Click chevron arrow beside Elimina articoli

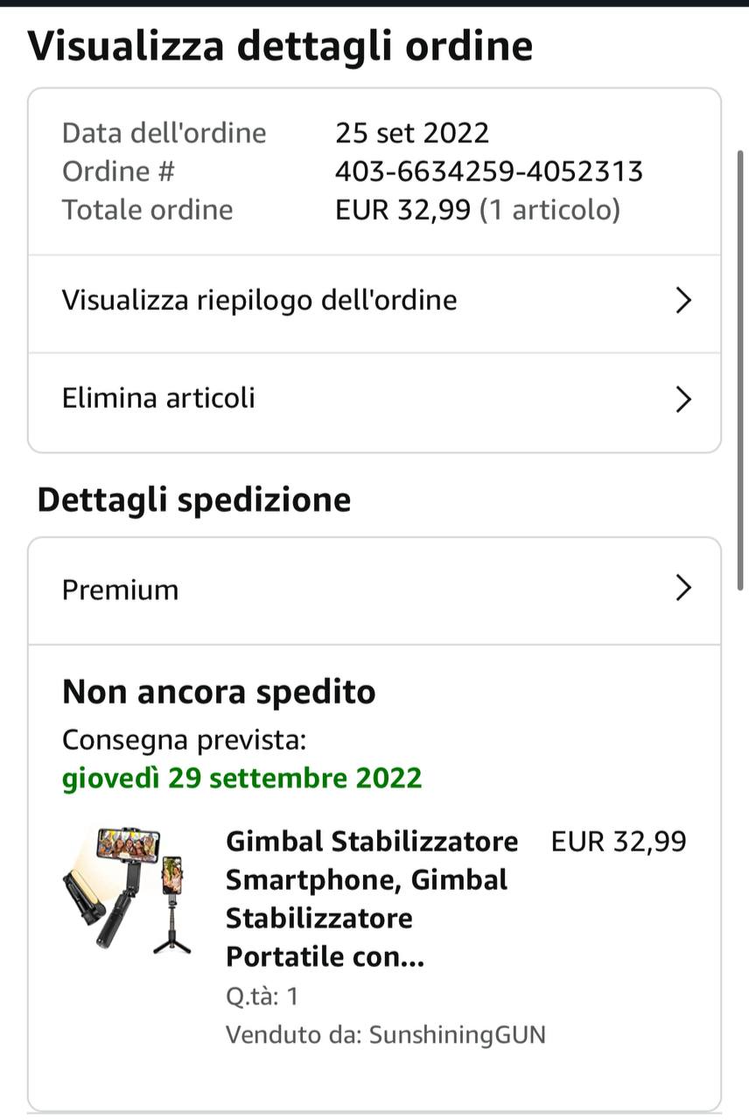coord(684,399)
